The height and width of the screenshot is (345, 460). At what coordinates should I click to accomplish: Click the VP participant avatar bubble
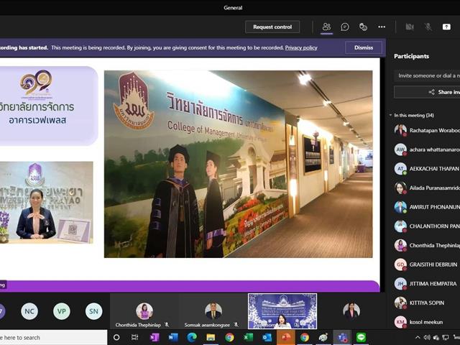click(x=62, y=311)
